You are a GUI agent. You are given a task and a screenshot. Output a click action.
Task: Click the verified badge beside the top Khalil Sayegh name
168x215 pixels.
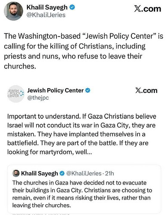pos(72,7)
